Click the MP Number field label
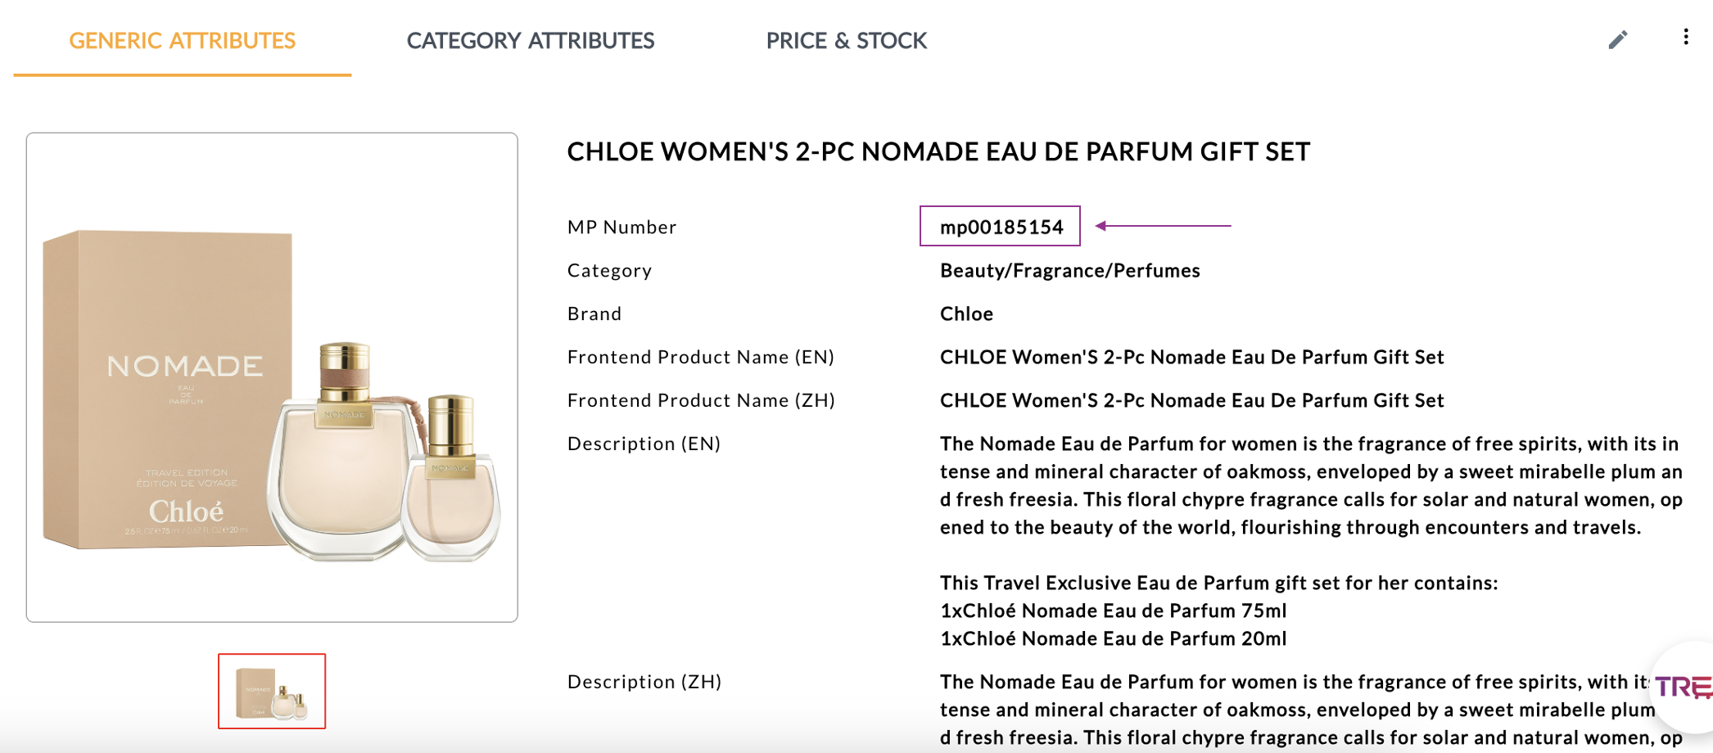 [621, 228]
